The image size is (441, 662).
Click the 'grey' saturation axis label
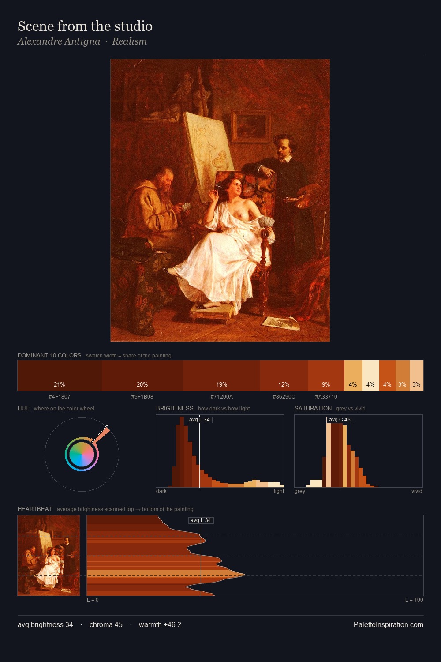point(300,491)
